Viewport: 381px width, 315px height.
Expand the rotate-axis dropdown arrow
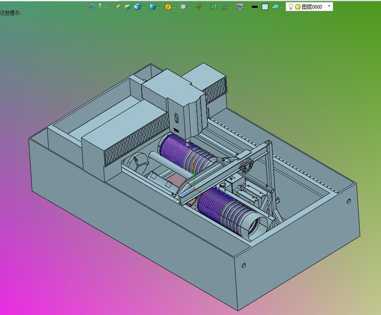point(205,7)
